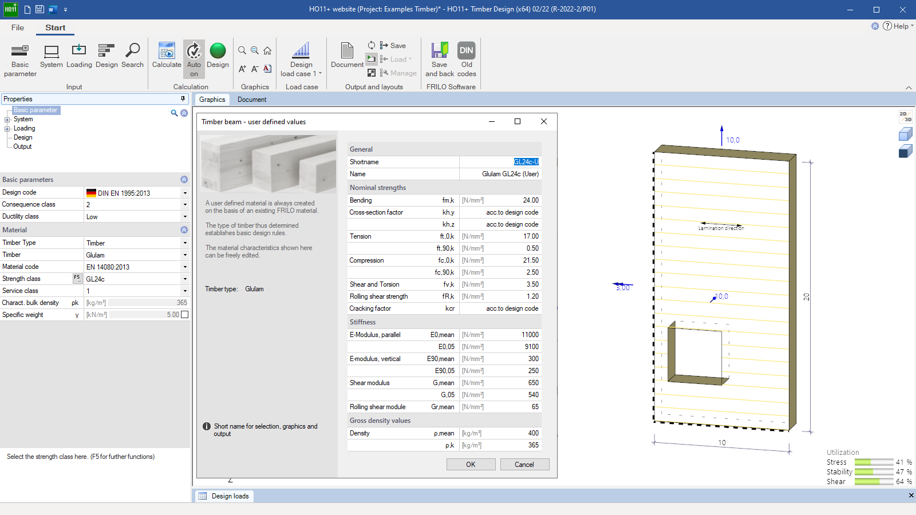Click the search magnifier in Properties tree
The image size is (916, 515).
174,113
